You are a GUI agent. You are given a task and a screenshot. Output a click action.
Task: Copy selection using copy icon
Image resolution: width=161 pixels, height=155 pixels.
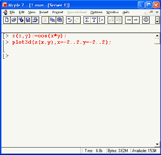click(x=52, y=20)
